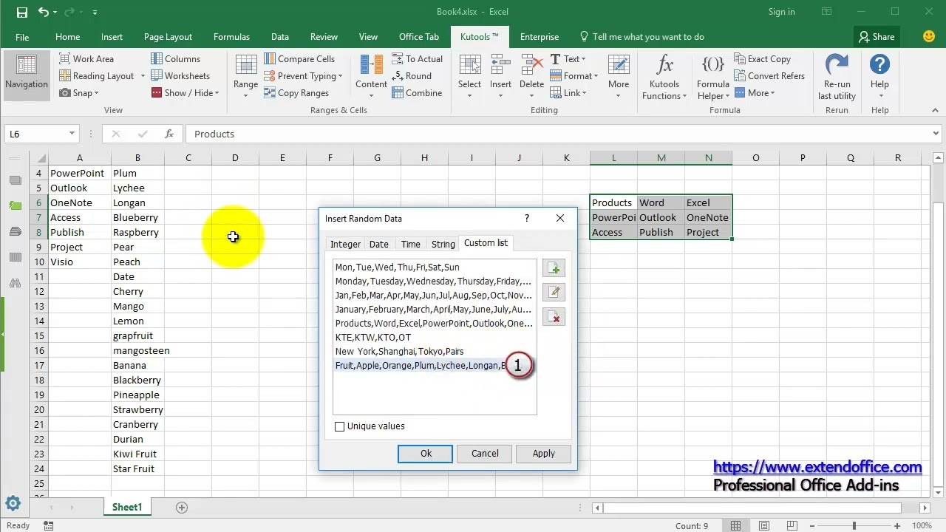The image size is (946, 532).
Task: Open the Name Box dropdown arrow
Action: pos(72,134)
